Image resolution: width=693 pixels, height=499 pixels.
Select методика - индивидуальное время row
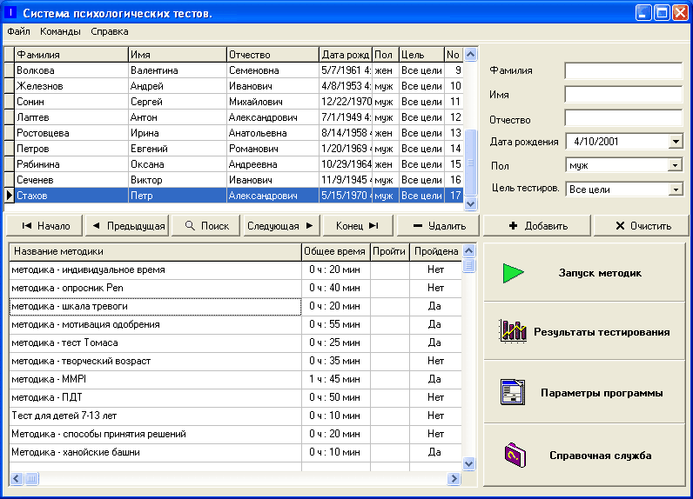coord(236,269)
